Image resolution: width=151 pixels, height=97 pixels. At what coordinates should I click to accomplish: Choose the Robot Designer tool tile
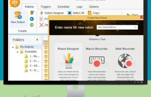68,62
